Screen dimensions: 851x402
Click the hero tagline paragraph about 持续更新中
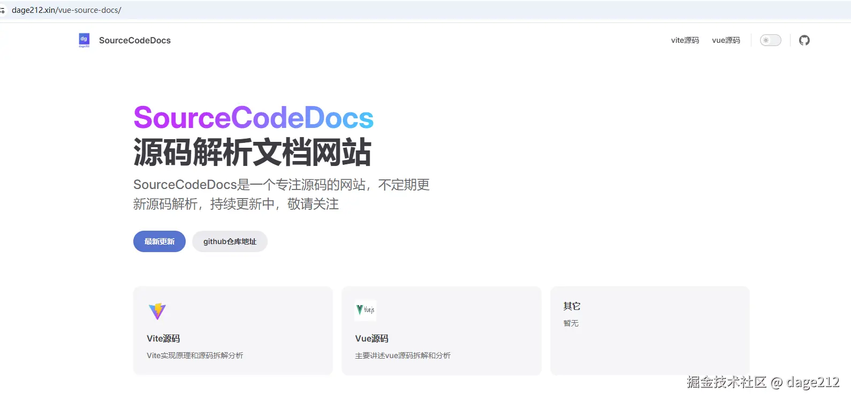click(282, 194)
